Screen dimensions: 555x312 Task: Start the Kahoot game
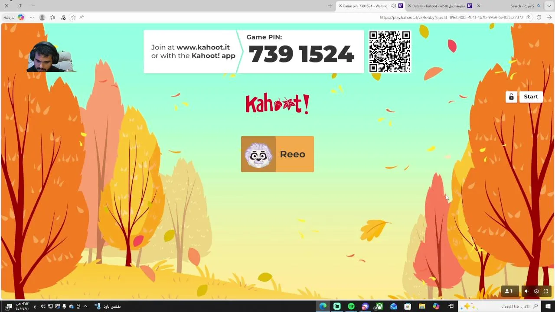point(531,97)
